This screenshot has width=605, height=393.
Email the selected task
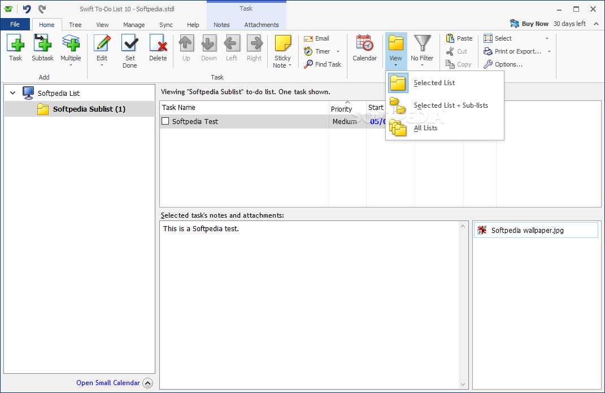tap(317, 38)
